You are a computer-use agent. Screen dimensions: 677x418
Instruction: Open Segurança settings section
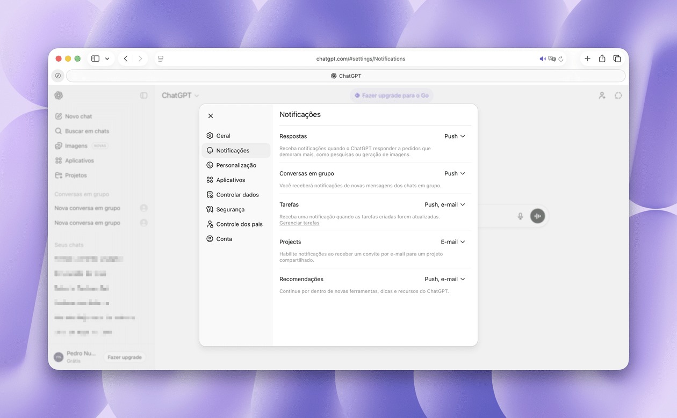tap(230, 210)
